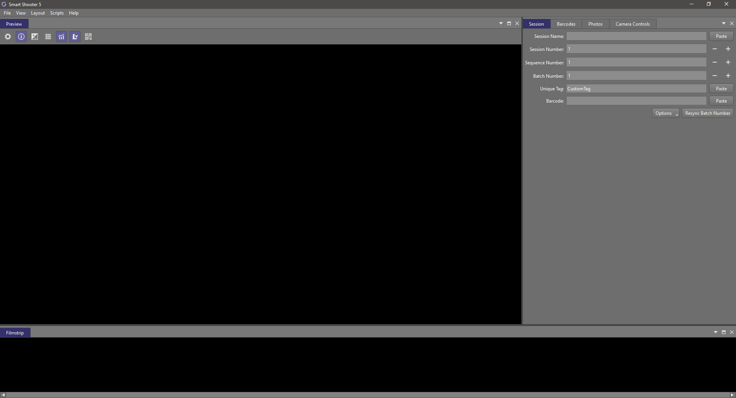Open the Help menu

coord(74,13)
